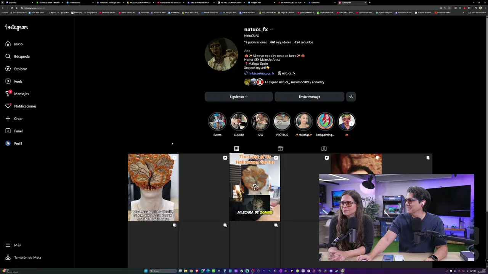This screenshot has height=274, width=488.
Task: Open the Google Gemini bookmark
Action: (91, 13)
